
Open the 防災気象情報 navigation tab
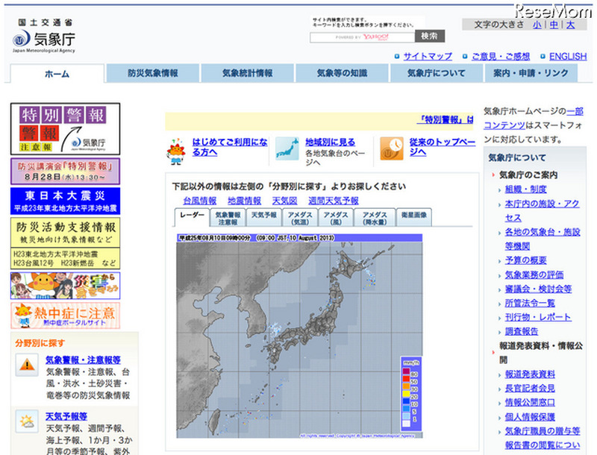(152, 74)
